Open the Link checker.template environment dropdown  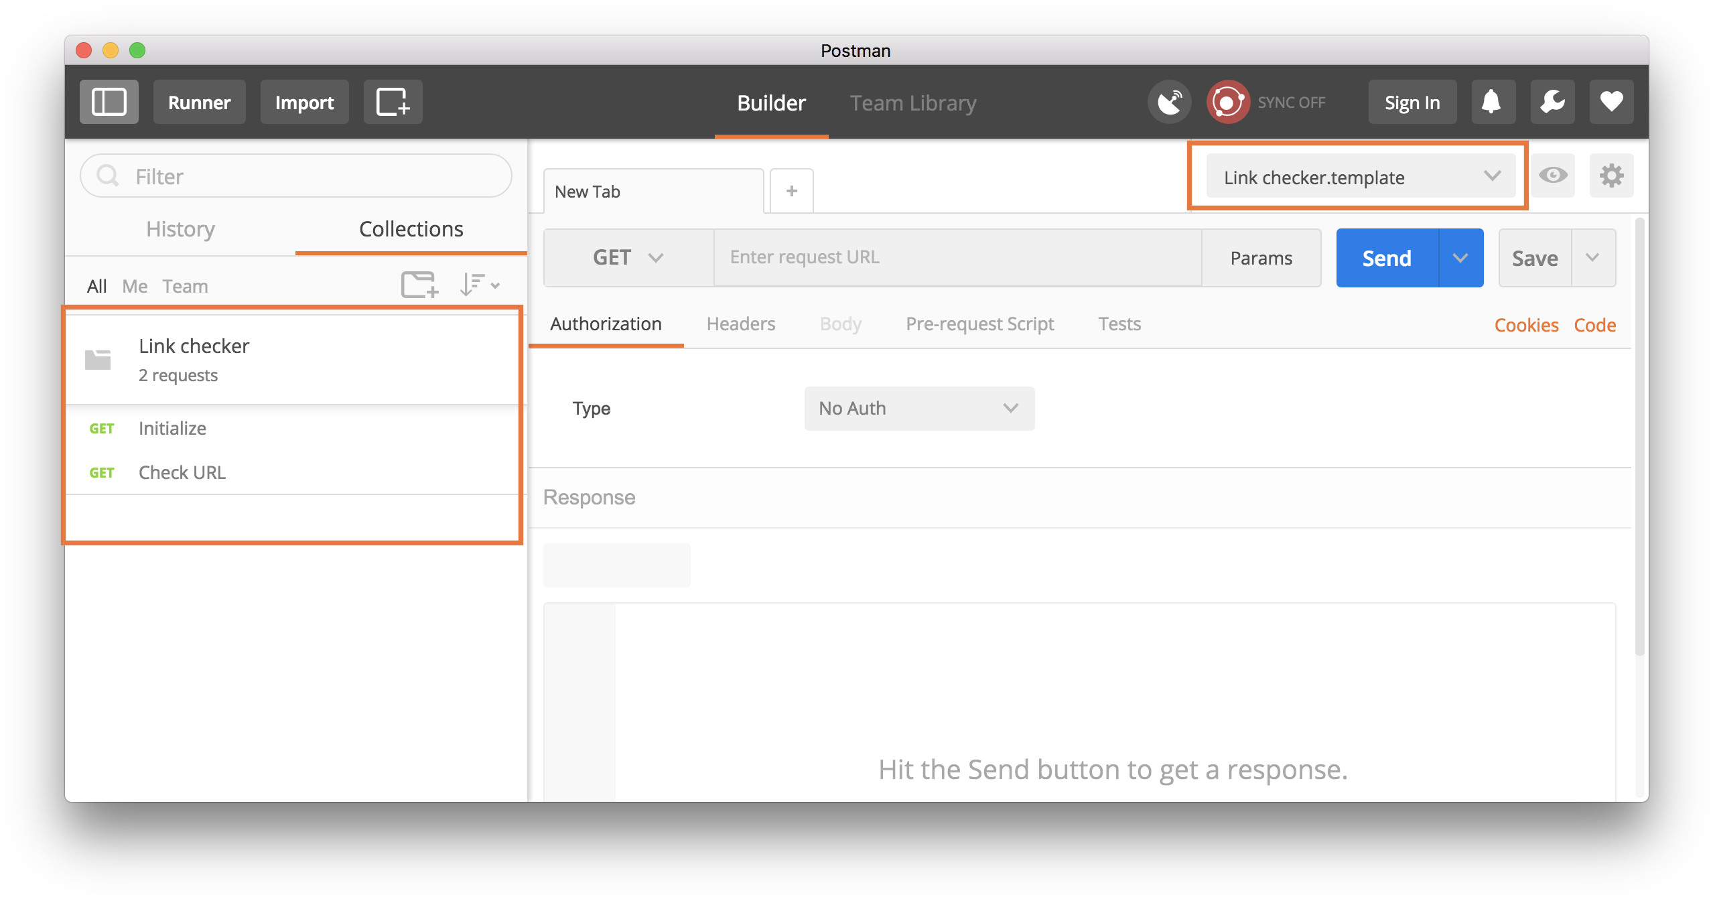coord(1361,177)
